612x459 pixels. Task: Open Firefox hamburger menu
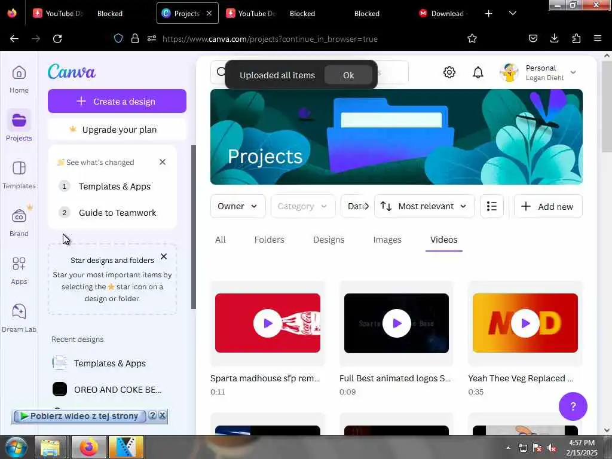597,38
